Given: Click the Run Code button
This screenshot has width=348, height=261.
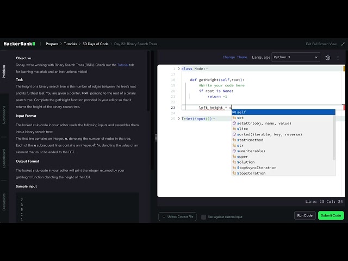Looking at the screenshot, I should [304, 215].
